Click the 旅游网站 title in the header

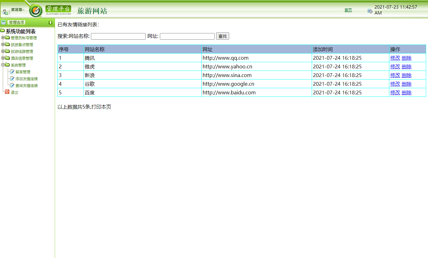(92, 11)
